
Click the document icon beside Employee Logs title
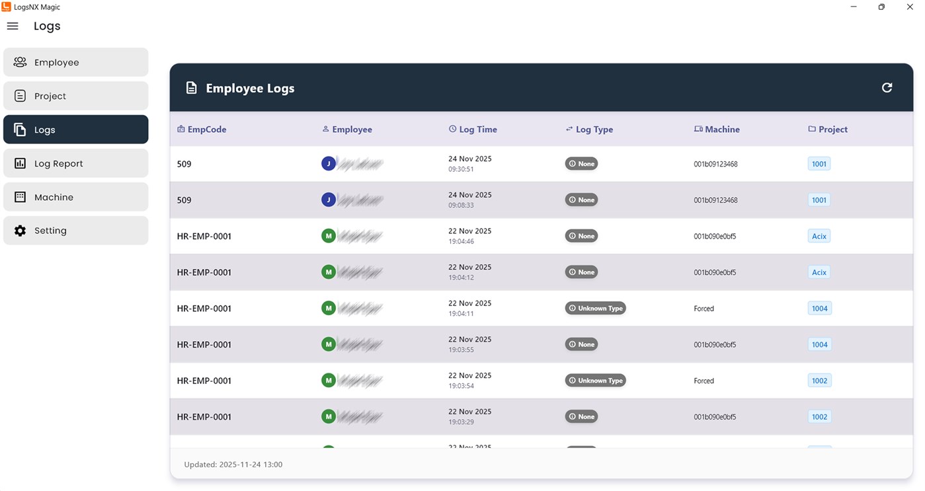click(x=191, y=88)
